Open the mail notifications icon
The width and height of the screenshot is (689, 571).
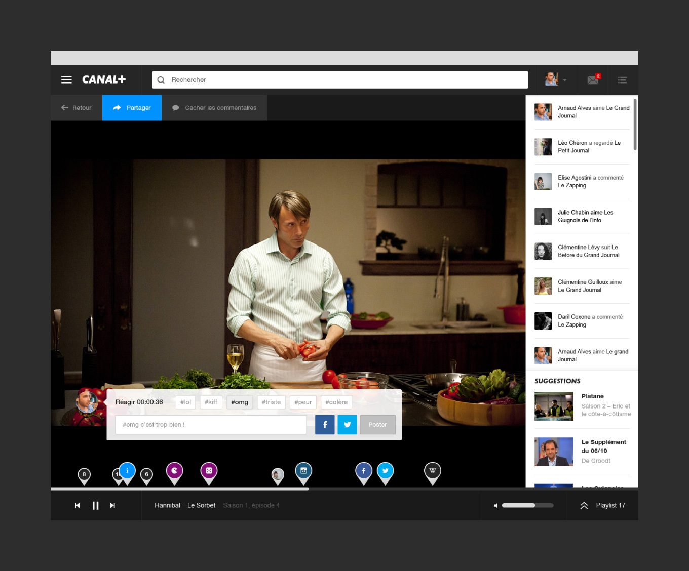coord(593,79)
